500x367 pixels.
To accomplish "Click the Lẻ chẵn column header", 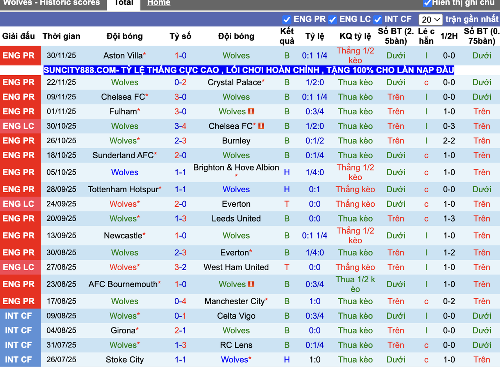I will (426, 36).
